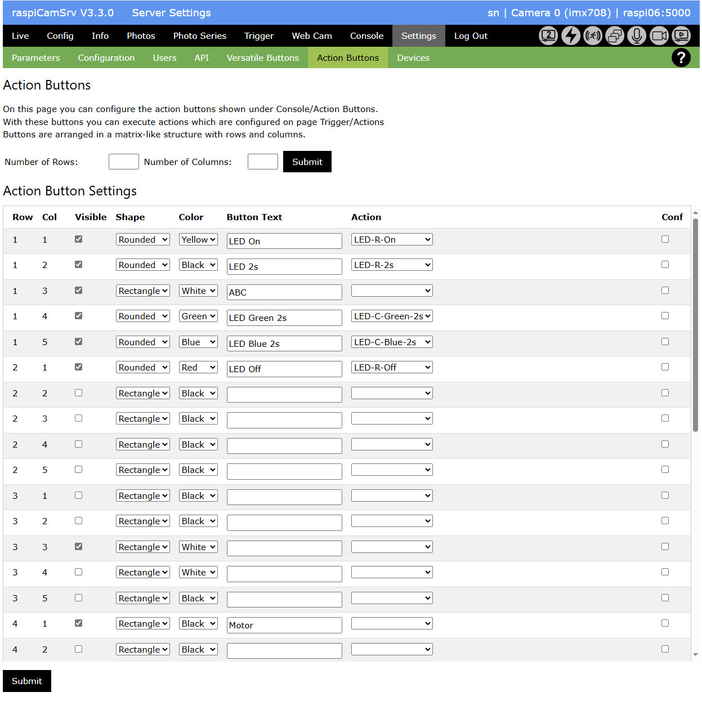Enable Visible checkbox for row 2 column 2
Screen dimensions: 702x701
click(79, 393)
